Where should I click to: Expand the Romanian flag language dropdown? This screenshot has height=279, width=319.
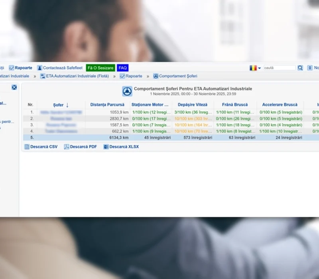(255, 68)
